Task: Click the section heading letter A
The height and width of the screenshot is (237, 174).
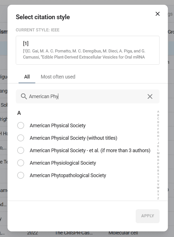Action: point(19,113)
